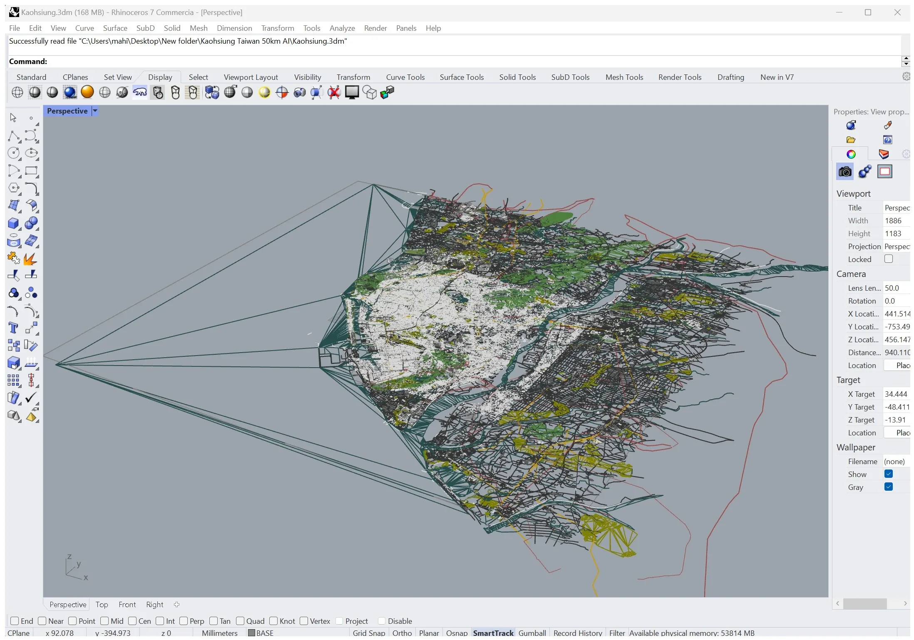The image size is (914, 640).
Task: Open the Analyze menu
Action: [342, 28]
